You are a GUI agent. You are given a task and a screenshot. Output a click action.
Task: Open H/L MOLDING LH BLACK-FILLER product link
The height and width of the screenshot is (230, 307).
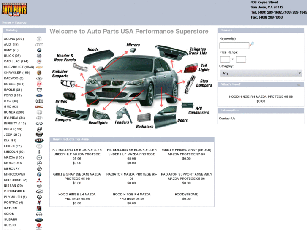(x=77, y=154)
